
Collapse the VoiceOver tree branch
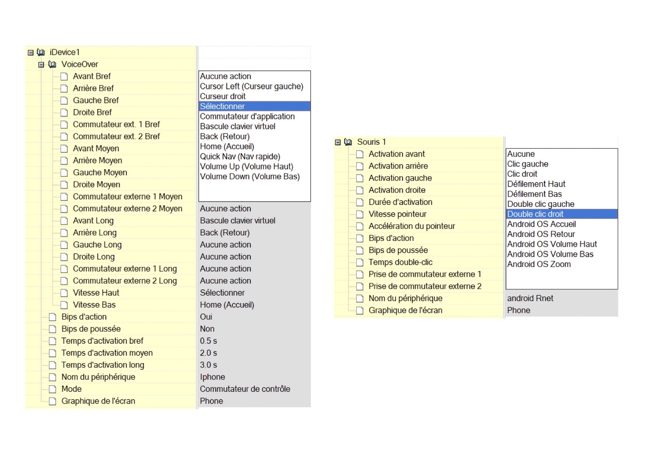pos(41,65)
